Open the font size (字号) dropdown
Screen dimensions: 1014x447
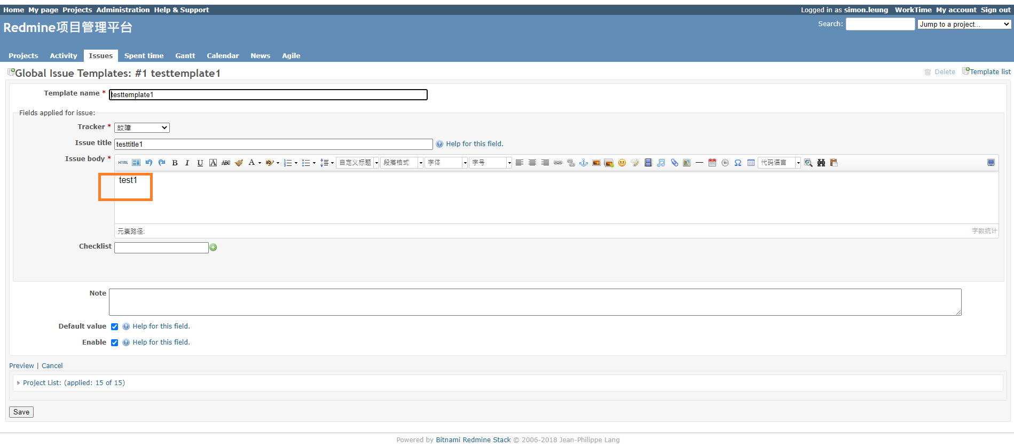pyautogui.click(x=491, y=163)
